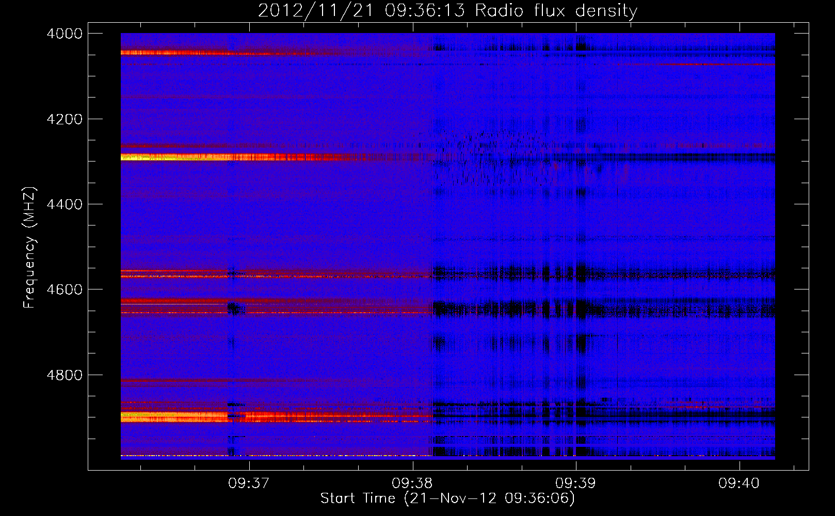Click the 09:37 time tick label
Viewport: 835px width, 516px height.
click(249, 483)
